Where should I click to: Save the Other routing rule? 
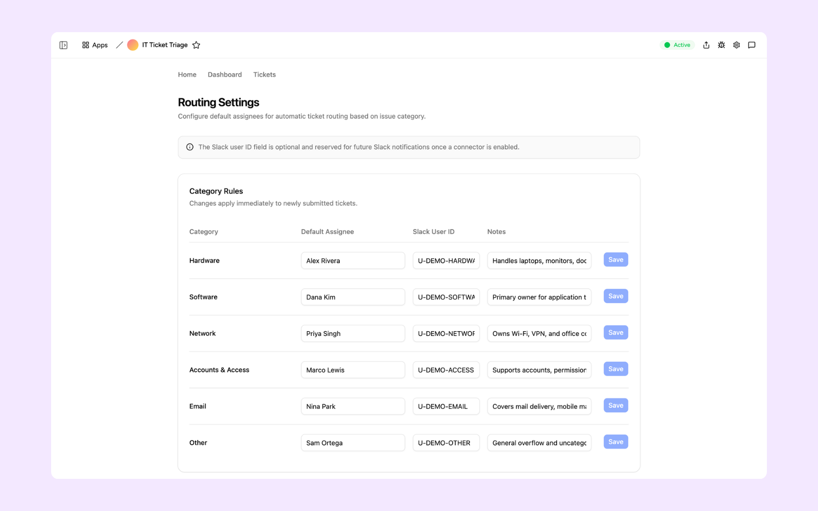click(x=616, y=442)
